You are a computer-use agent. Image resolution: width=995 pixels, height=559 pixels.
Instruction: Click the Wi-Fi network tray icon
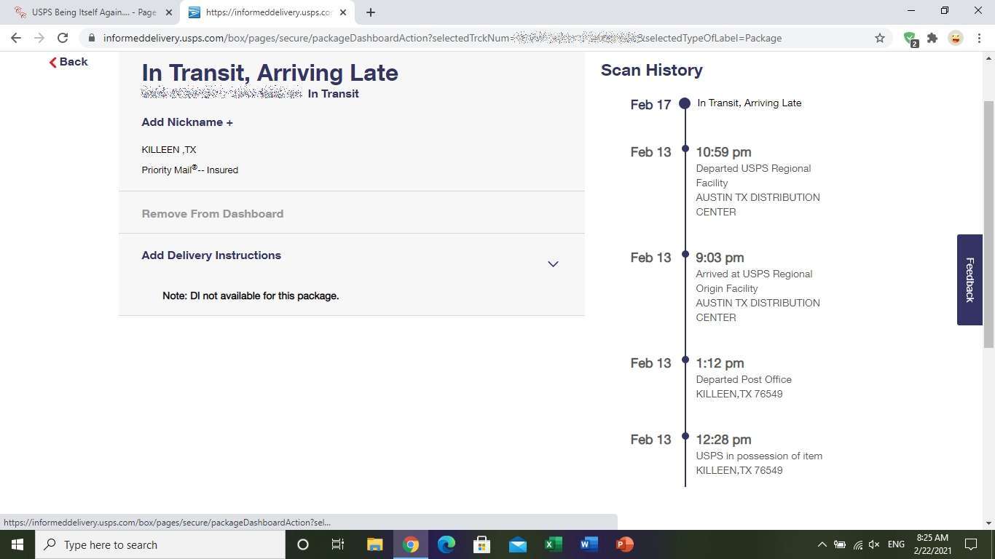click(x=857, y=544)
